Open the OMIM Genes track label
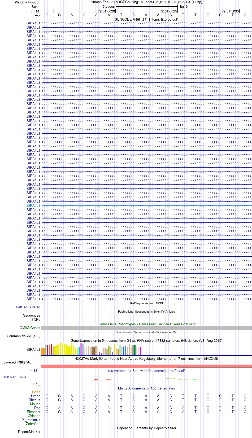The width and height of the screenshot is (252, 438). coord(30,328)
